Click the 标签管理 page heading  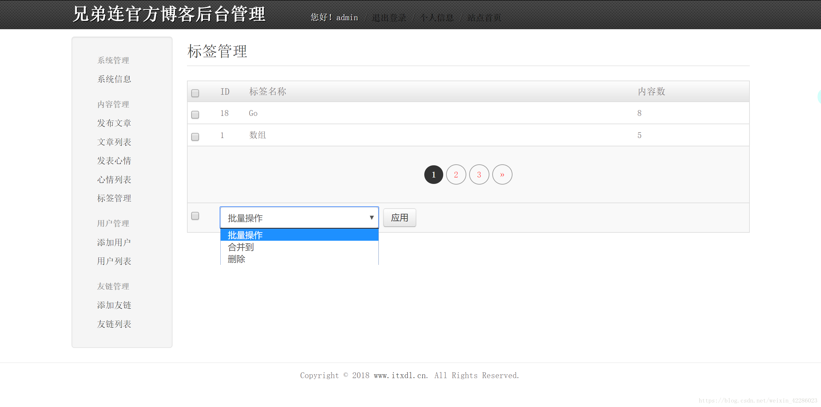pyautogui.click(x=217, y=51)
